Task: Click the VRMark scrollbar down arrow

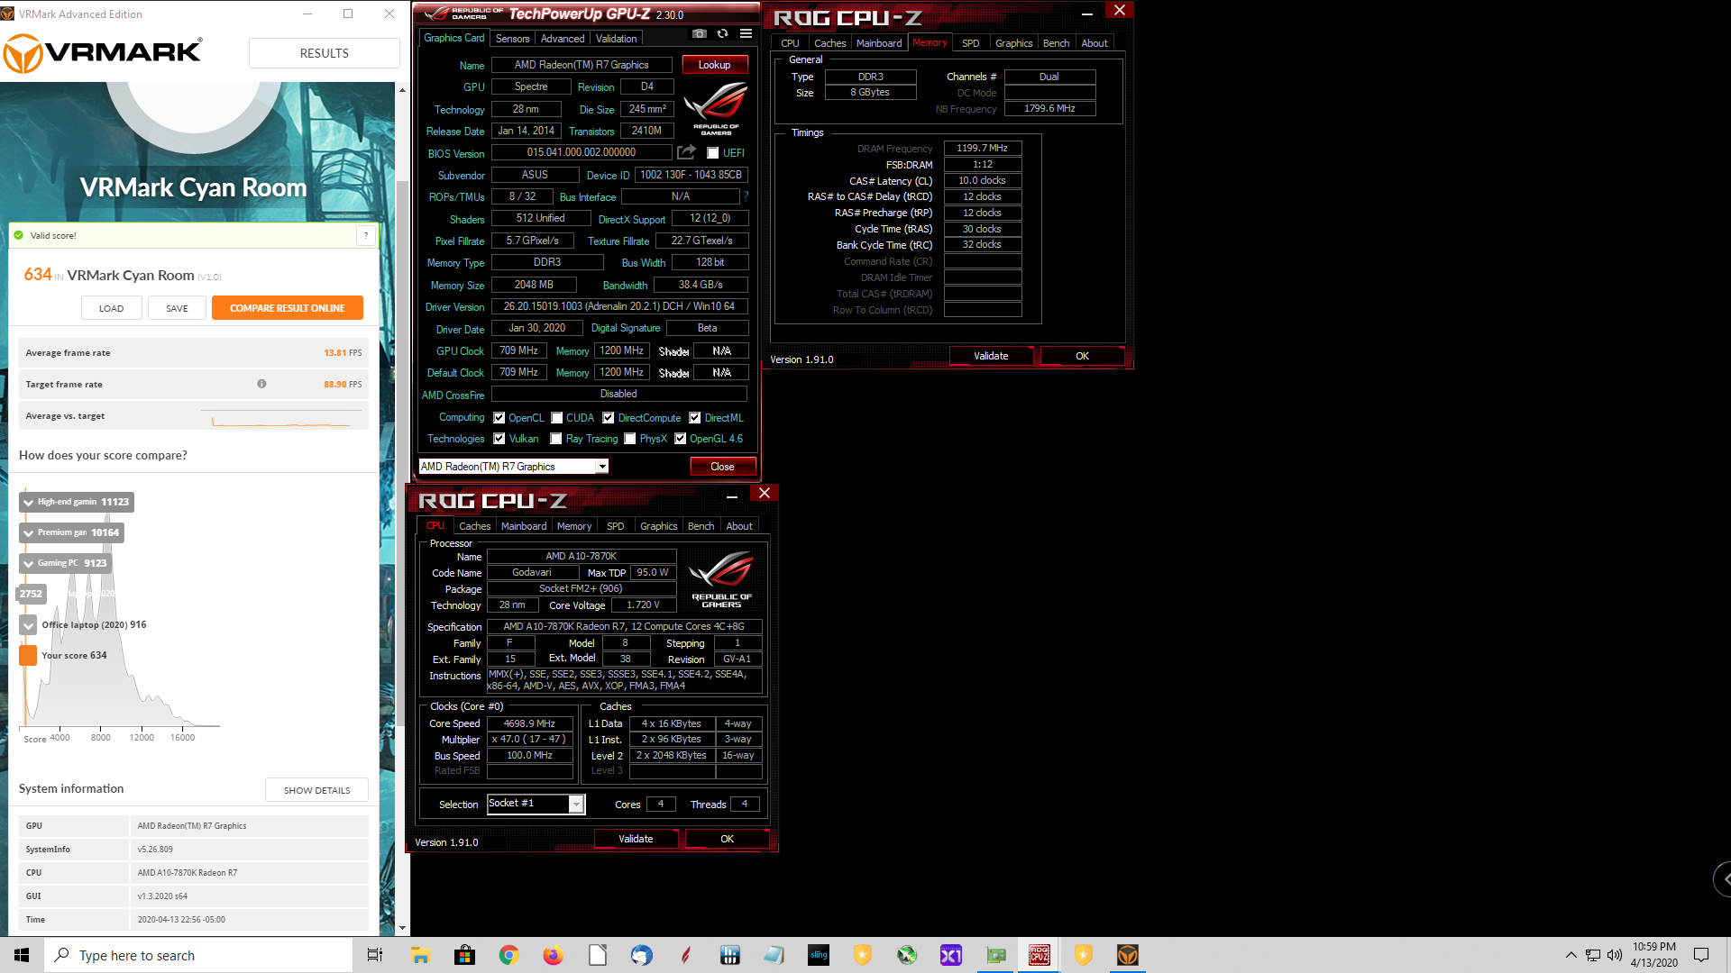Action: point(402,928)
